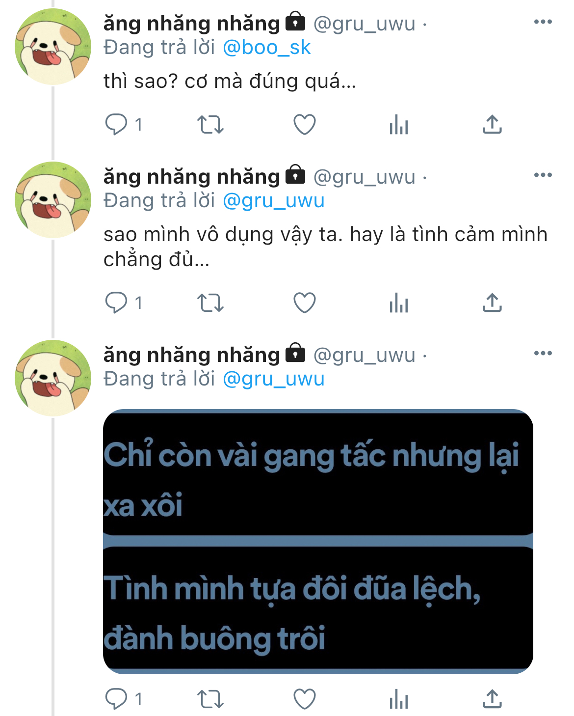Screen dimensions: 574x716
Task: Open the @boo_sk mention link
Action: pyautogui.click(x=266, y=47)
